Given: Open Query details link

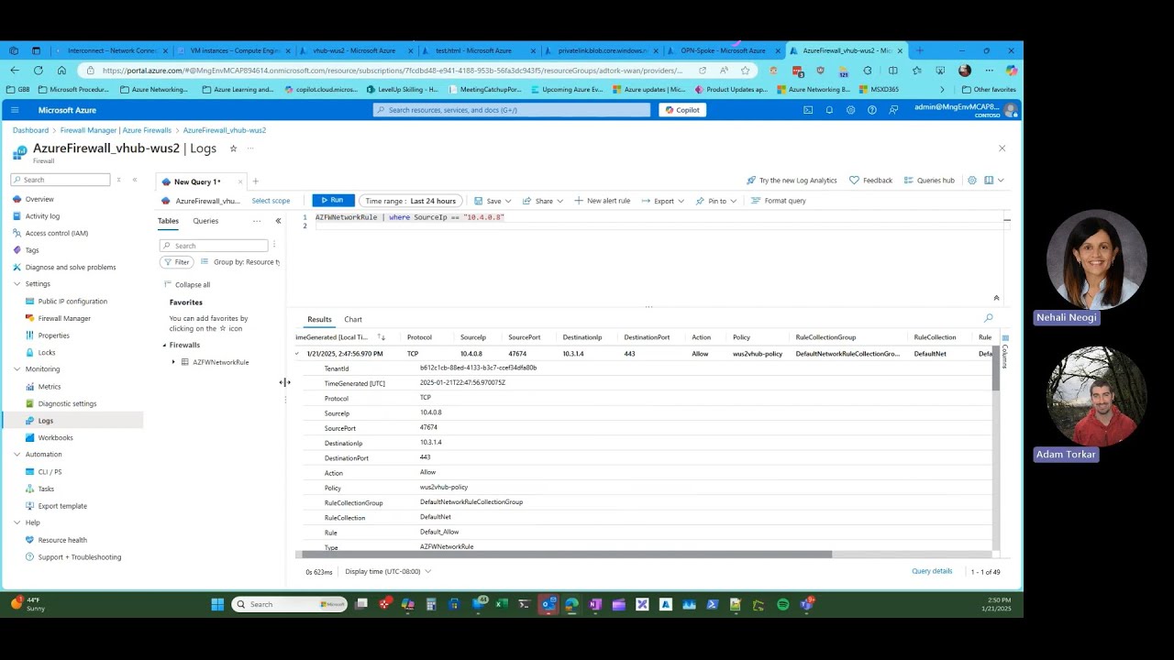Looking at the screenshot, I should click(932, 571).
